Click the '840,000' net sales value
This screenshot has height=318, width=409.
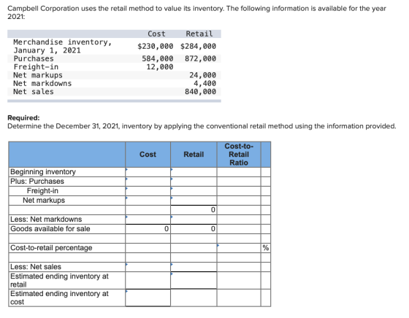pyautogui.click(x=201, y=92)
